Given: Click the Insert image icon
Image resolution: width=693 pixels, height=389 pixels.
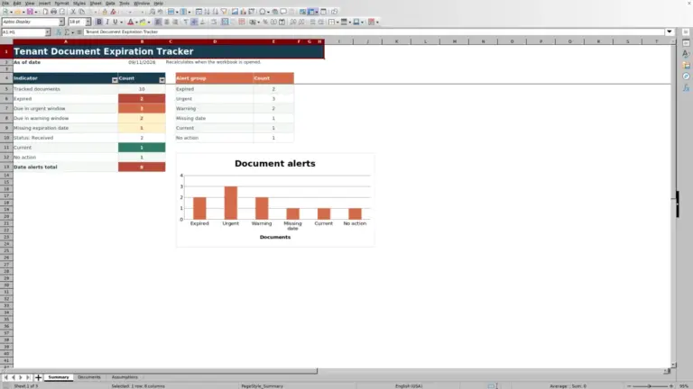Looking at the screenshot, I should [x=235, y=12].
